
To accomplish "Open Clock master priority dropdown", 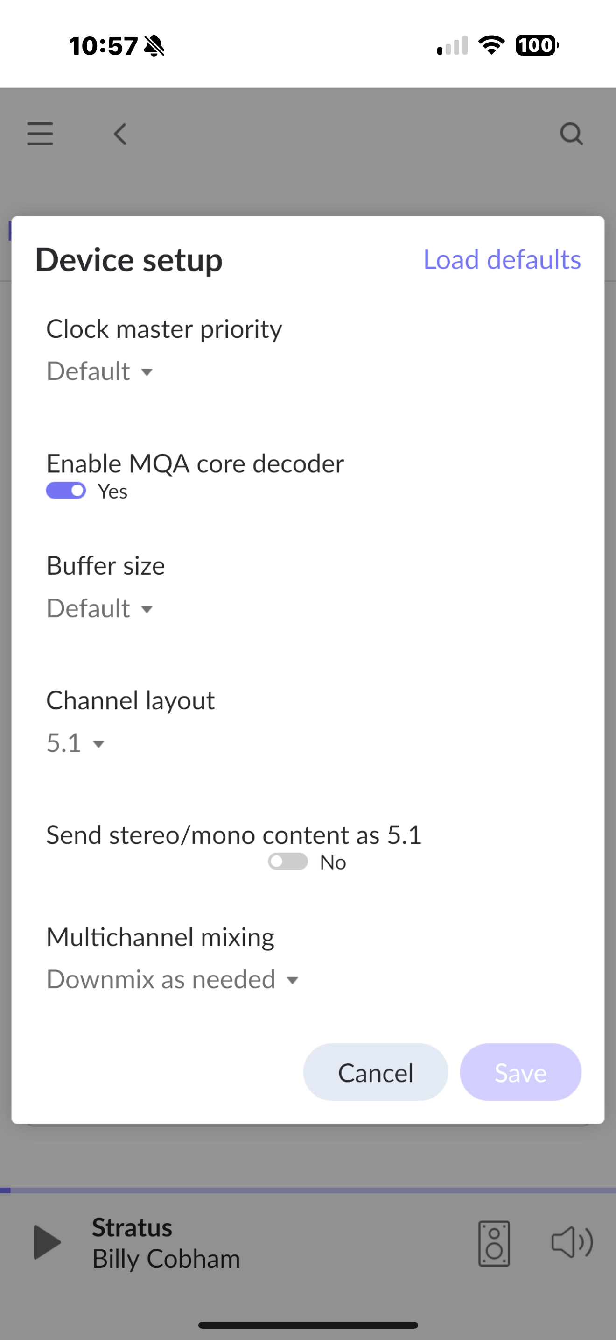I will tap(100, 371).
